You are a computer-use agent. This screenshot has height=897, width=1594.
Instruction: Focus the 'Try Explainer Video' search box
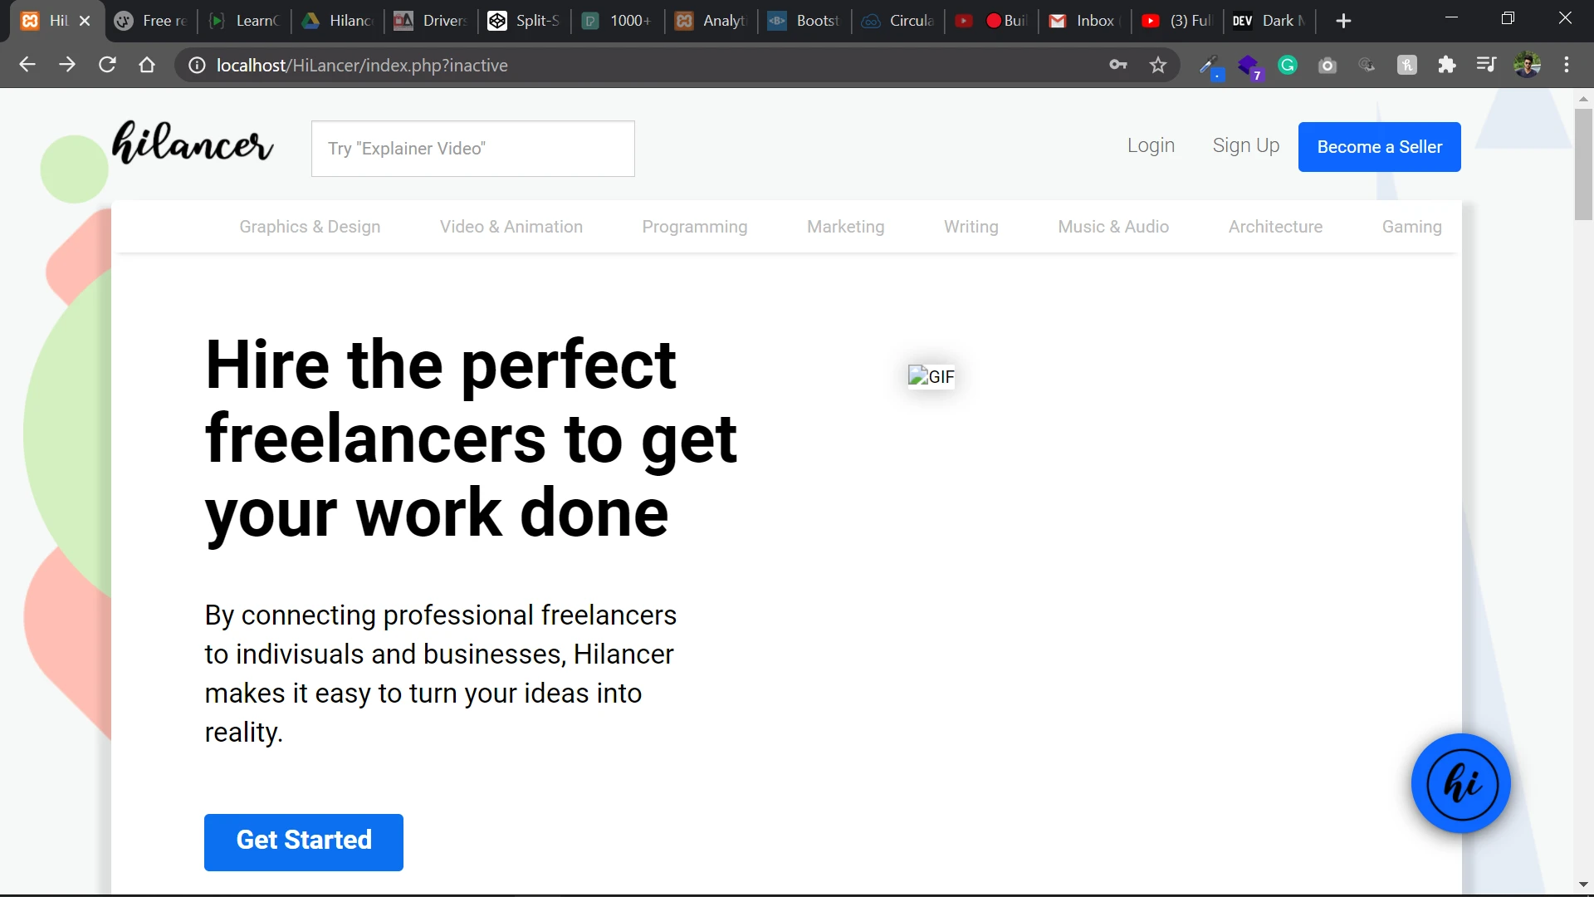[x=473, y=149]
